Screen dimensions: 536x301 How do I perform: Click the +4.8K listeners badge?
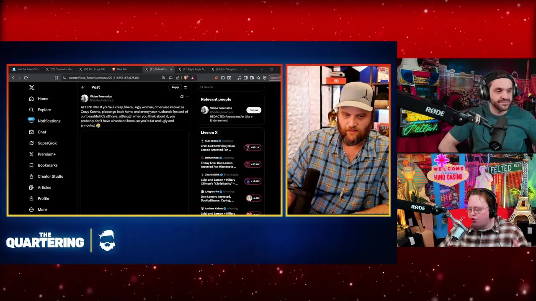coord(253,198)
